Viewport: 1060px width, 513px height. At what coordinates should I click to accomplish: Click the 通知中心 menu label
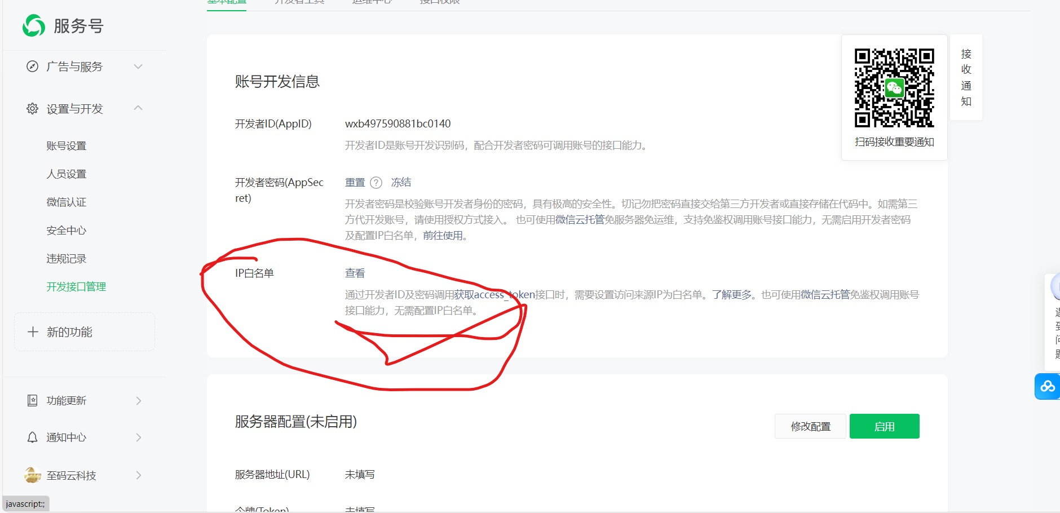point(67,437)
